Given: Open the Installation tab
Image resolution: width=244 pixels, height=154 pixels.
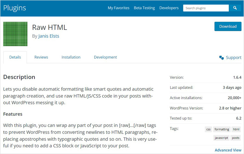Looking at the screenshot, I should (71, 57).
